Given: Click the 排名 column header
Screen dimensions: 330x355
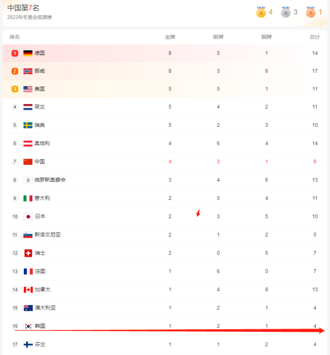Looking at the screenshot, I should (x=14, y=37).
